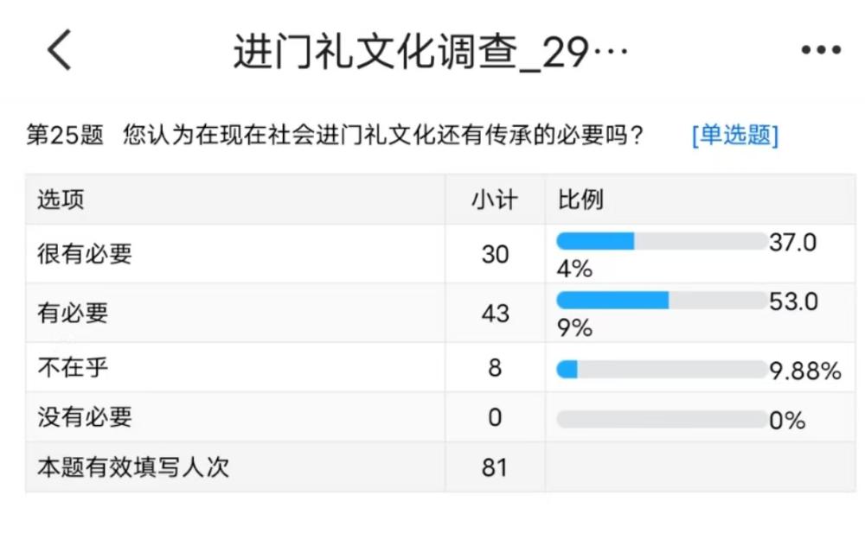Click the 比例 column header
The height and width of the screenshot is (533, 865).
click(580, 200)
